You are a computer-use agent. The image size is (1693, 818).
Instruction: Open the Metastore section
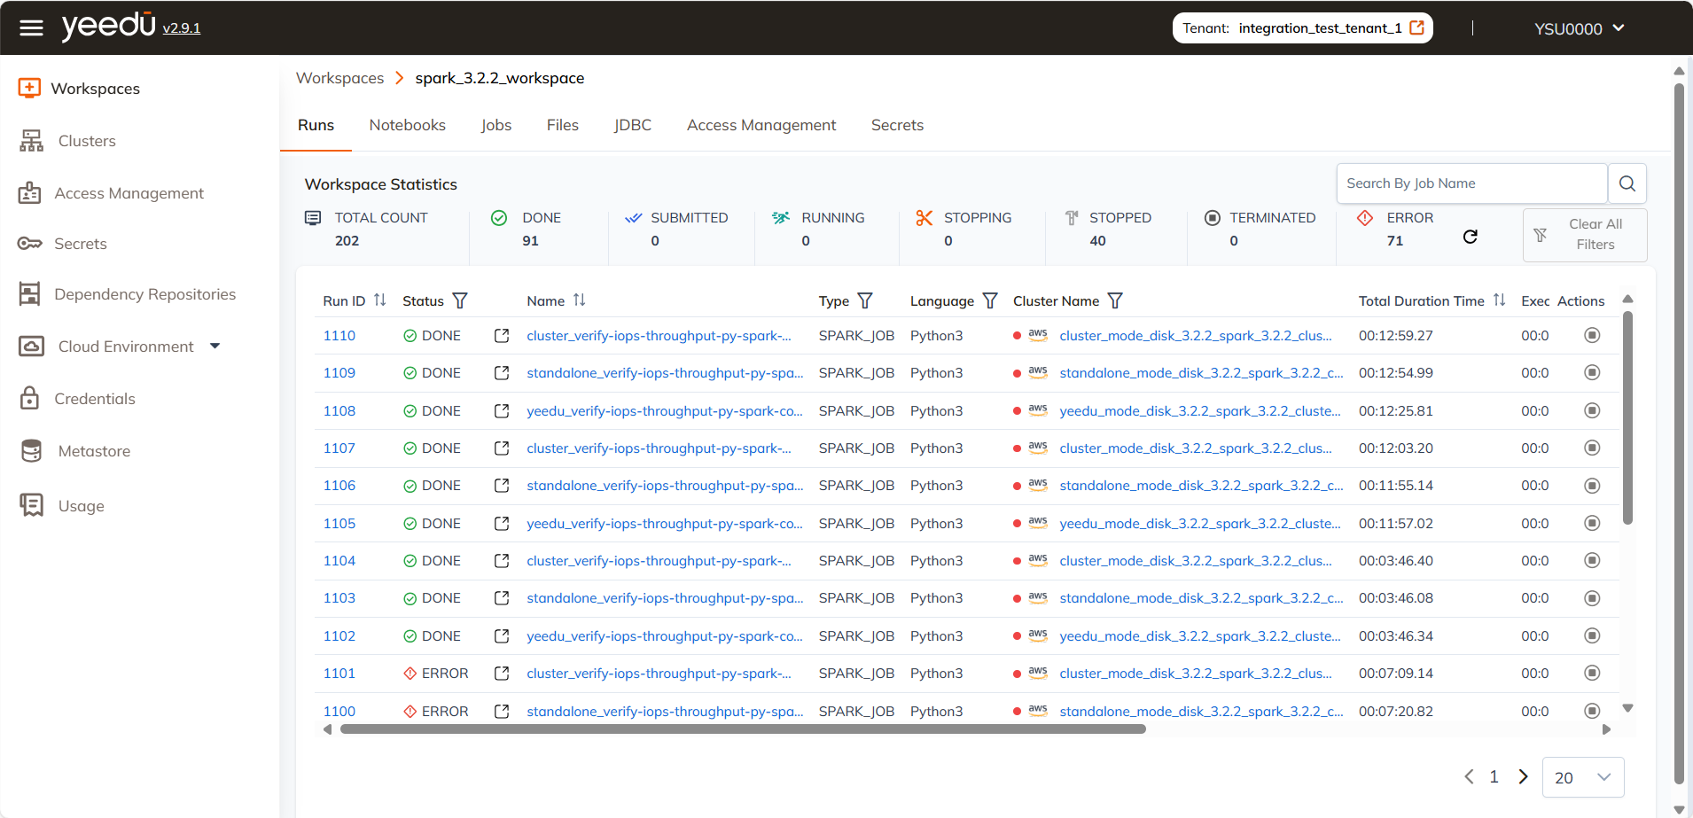tap(92, 450)
